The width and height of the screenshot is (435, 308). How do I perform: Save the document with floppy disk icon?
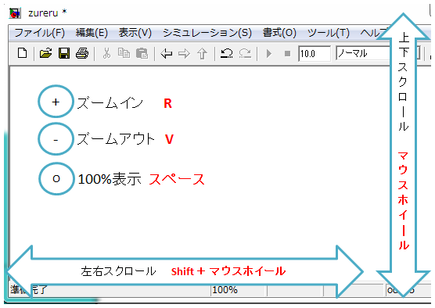(x=64, y=53)
